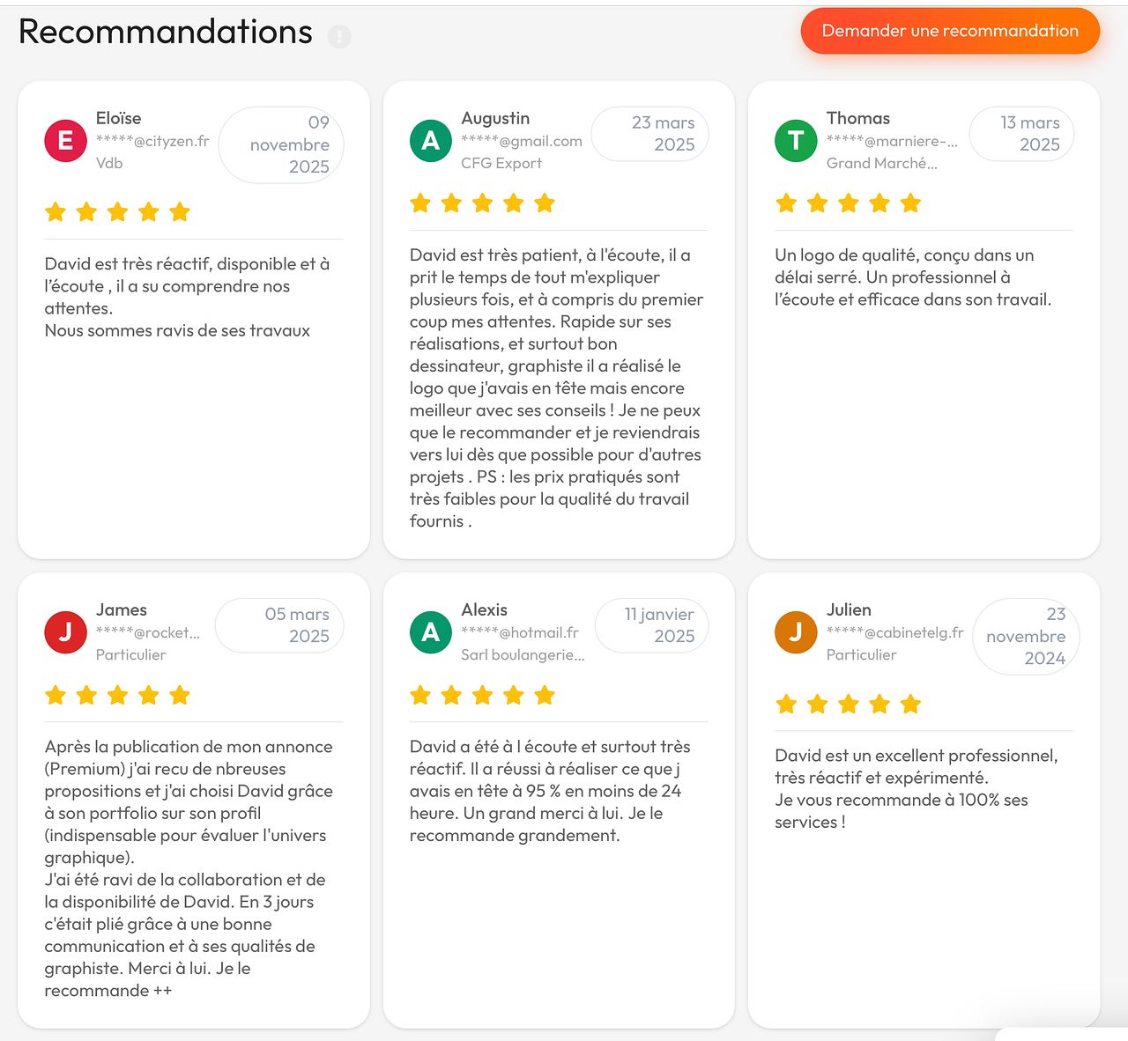Click Julien's orange J avatar
Screen dimensions: 1128x1041
tap(796, 632)
